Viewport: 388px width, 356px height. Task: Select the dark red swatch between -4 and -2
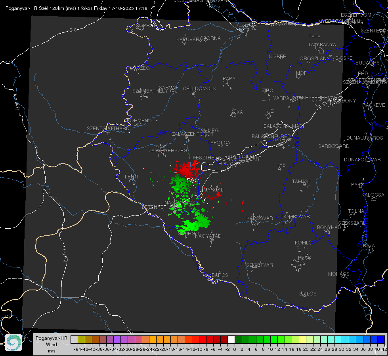coord(224,339)
